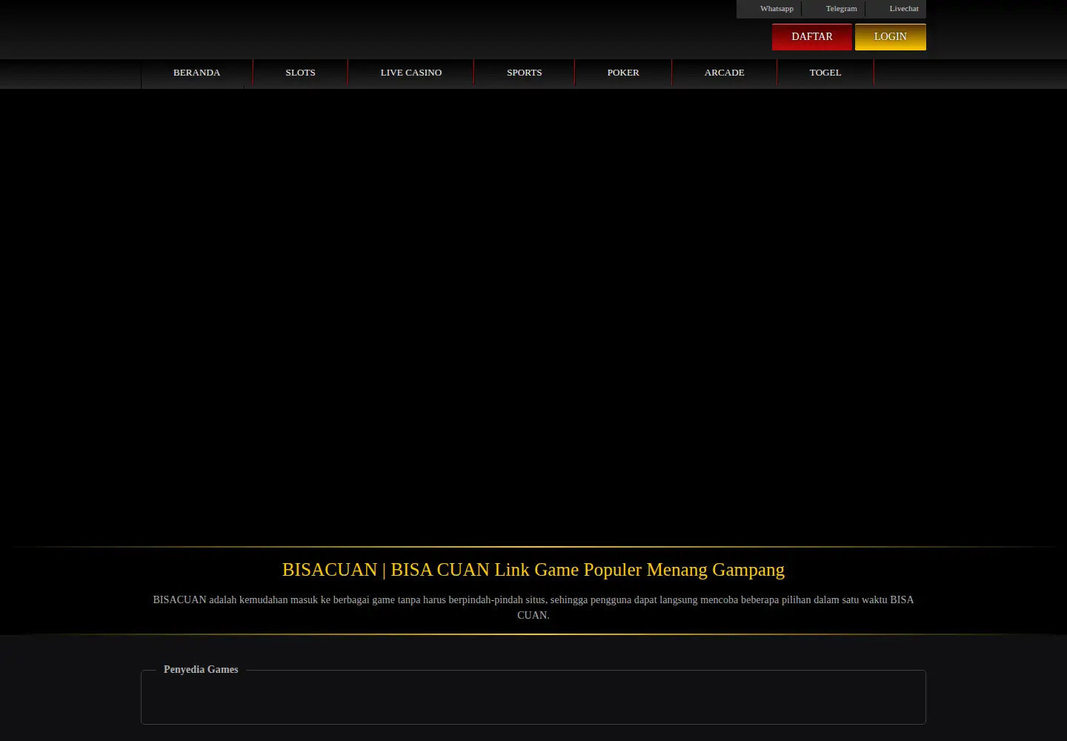Open the Whatsapp contact link

pyautogui.click(x=777, y=9)
